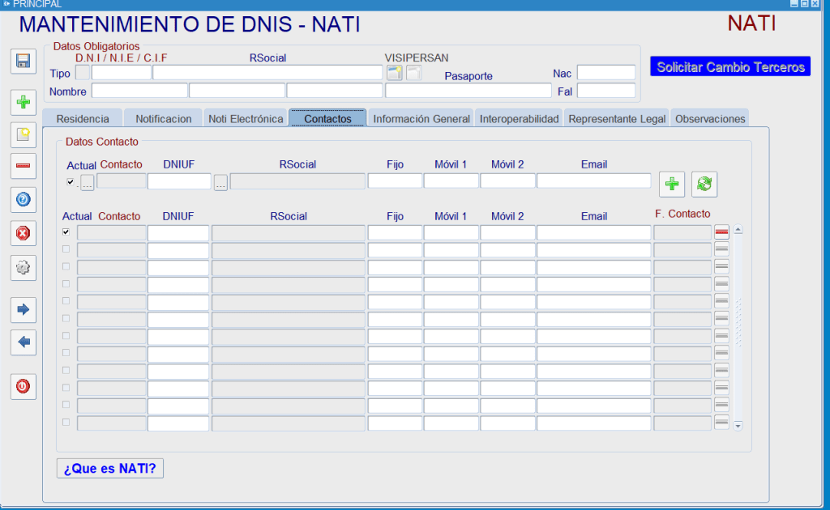Click the ¿Que es NATI? button
This screenshot has height=510, width=830.
110,468
